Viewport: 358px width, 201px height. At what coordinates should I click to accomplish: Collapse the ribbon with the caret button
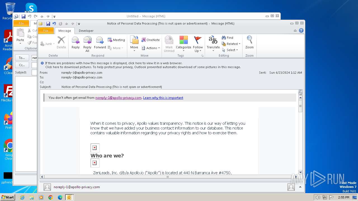295,31
